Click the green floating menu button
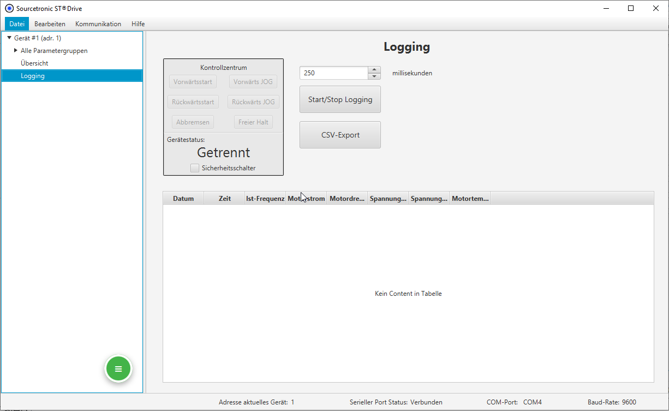Image resolution: width=669 pixels, height=411 pixels. [118, 369]
